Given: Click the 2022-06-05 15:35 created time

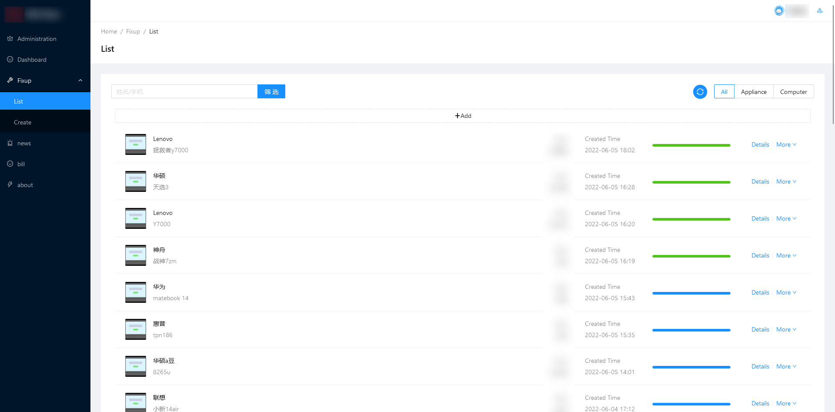Looking at the screenshot, I should [x=610, y=335].
